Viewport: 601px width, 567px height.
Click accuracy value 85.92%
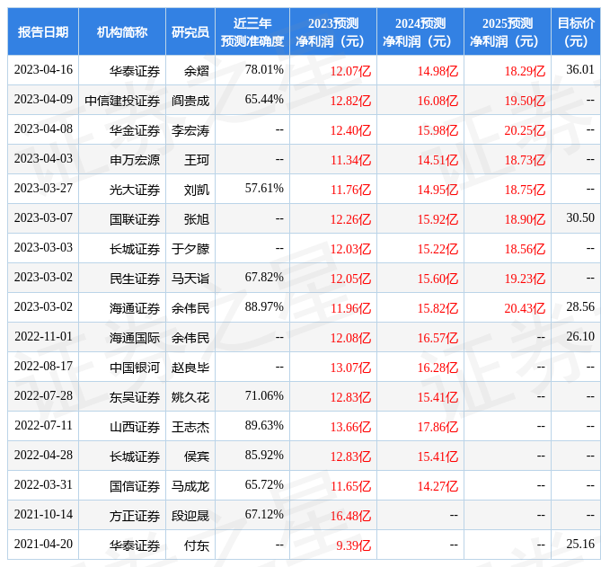point(264,455)
